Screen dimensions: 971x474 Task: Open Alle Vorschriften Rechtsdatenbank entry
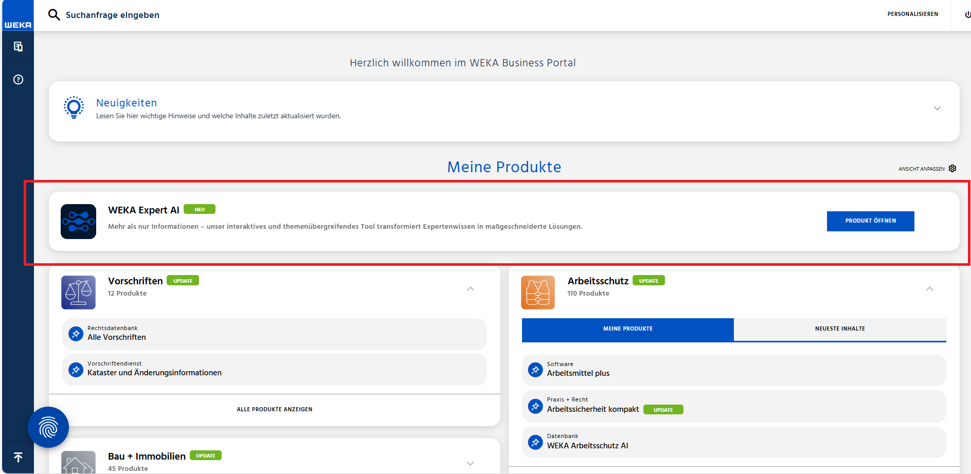click(275, 334)
